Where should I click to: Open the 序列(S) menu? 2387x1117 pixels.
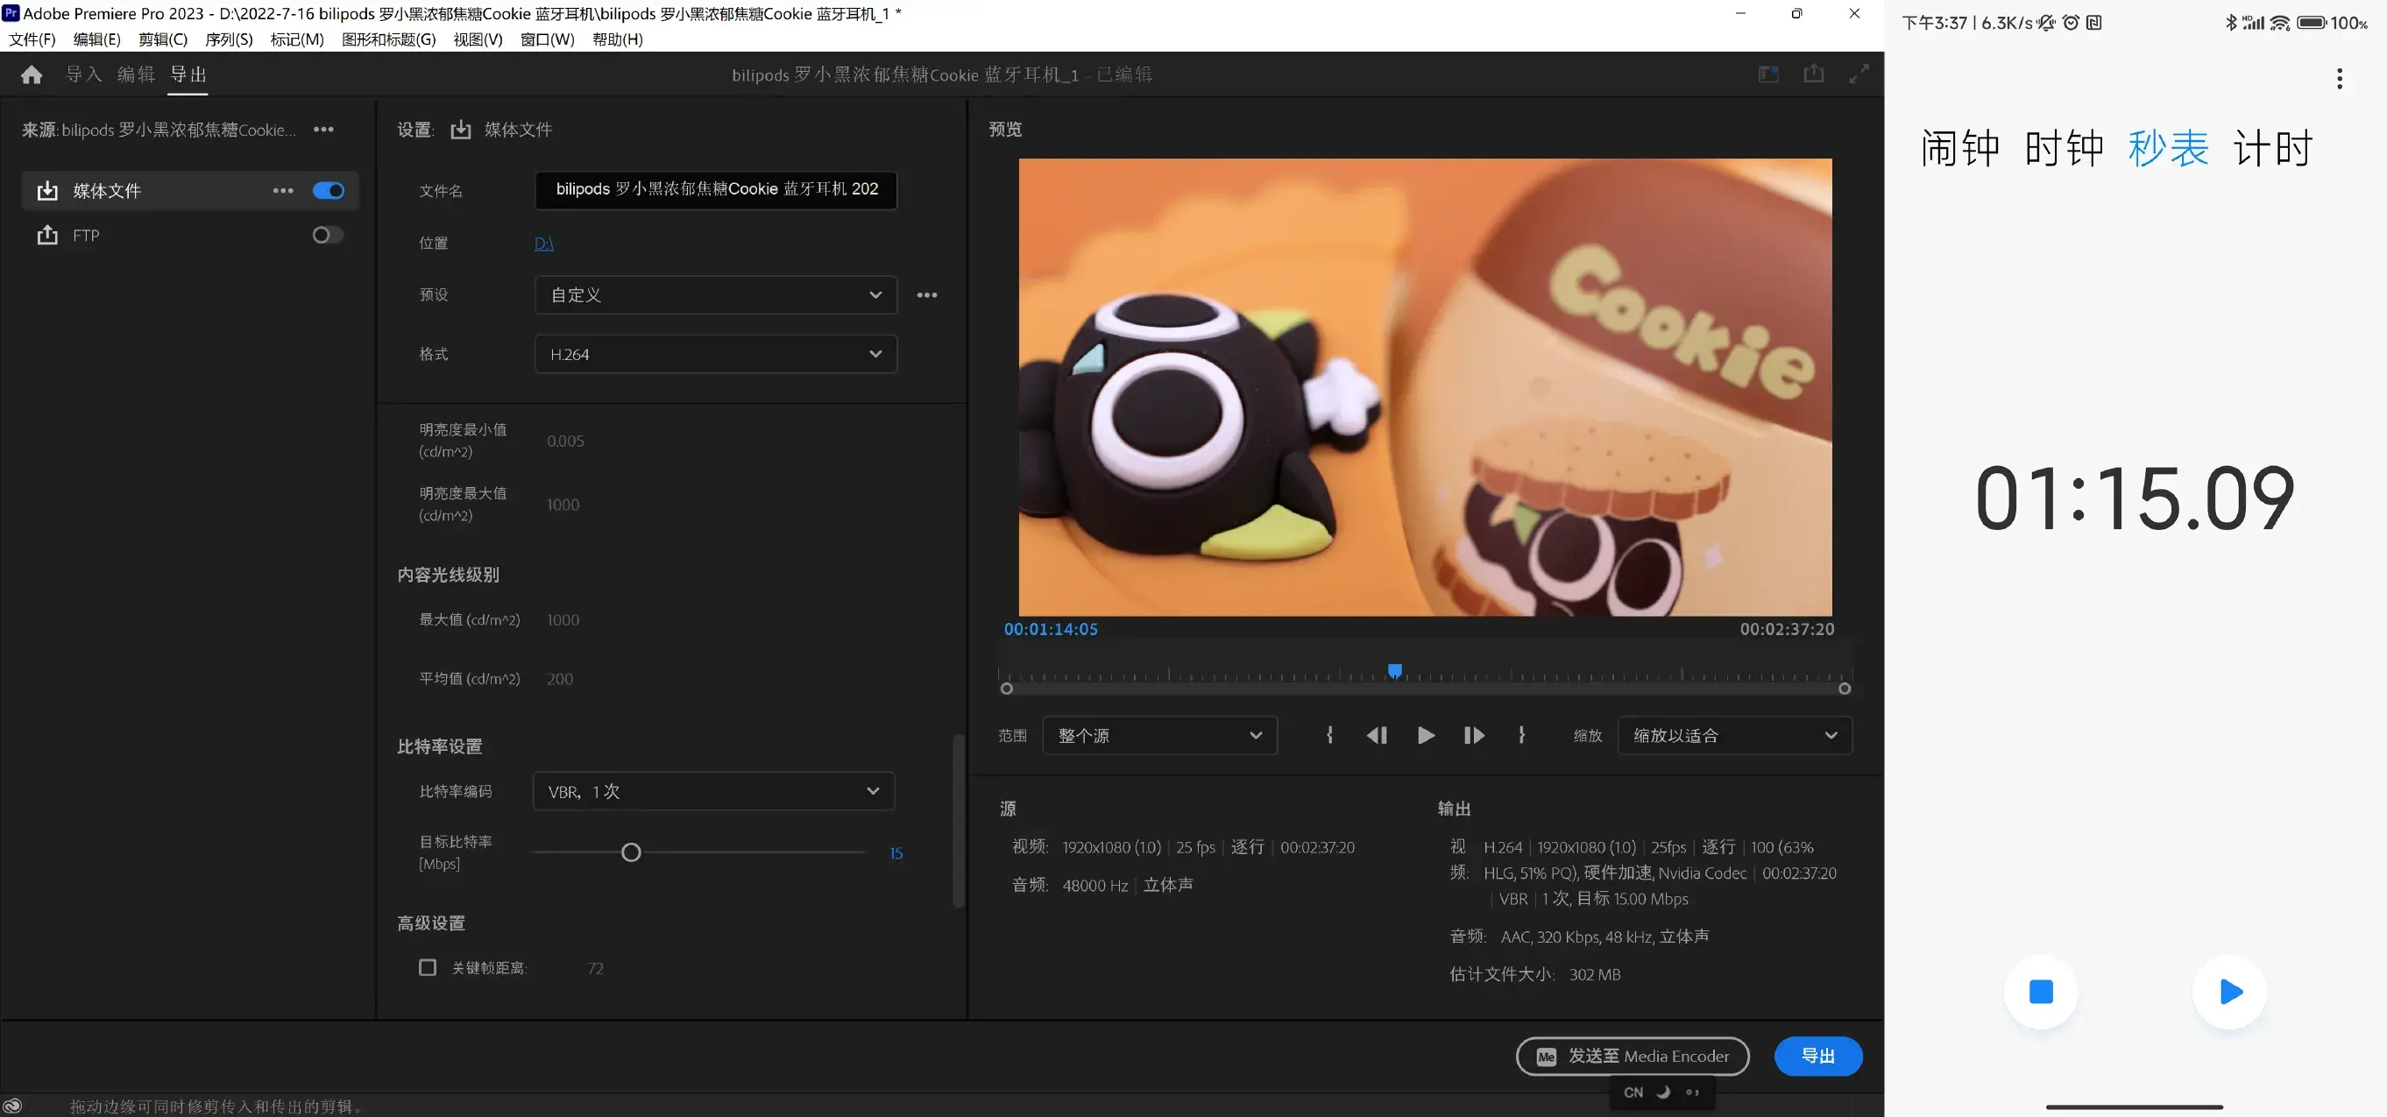click(229, 39)
